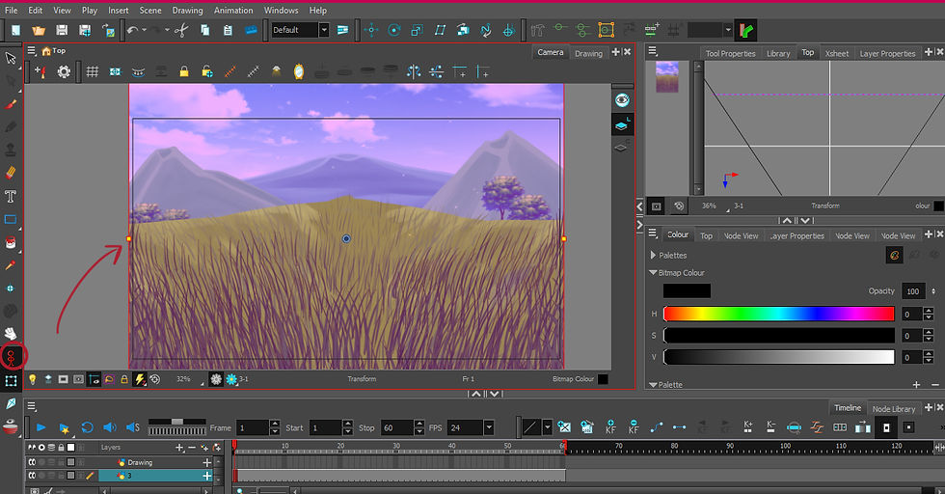Activate the Transform bounding box tool below rigging
Screen dimensions: 945x494
[11, 380]
